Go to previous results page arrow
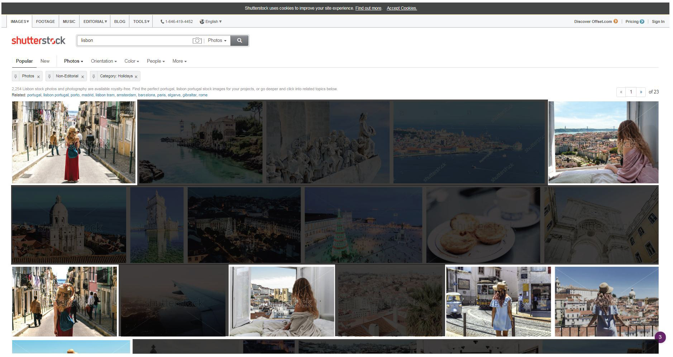 click(x=621, y=92)
